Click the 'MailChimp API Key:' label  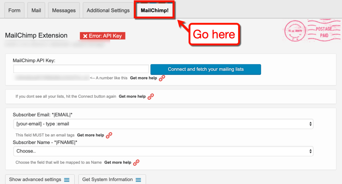[34, 60]
